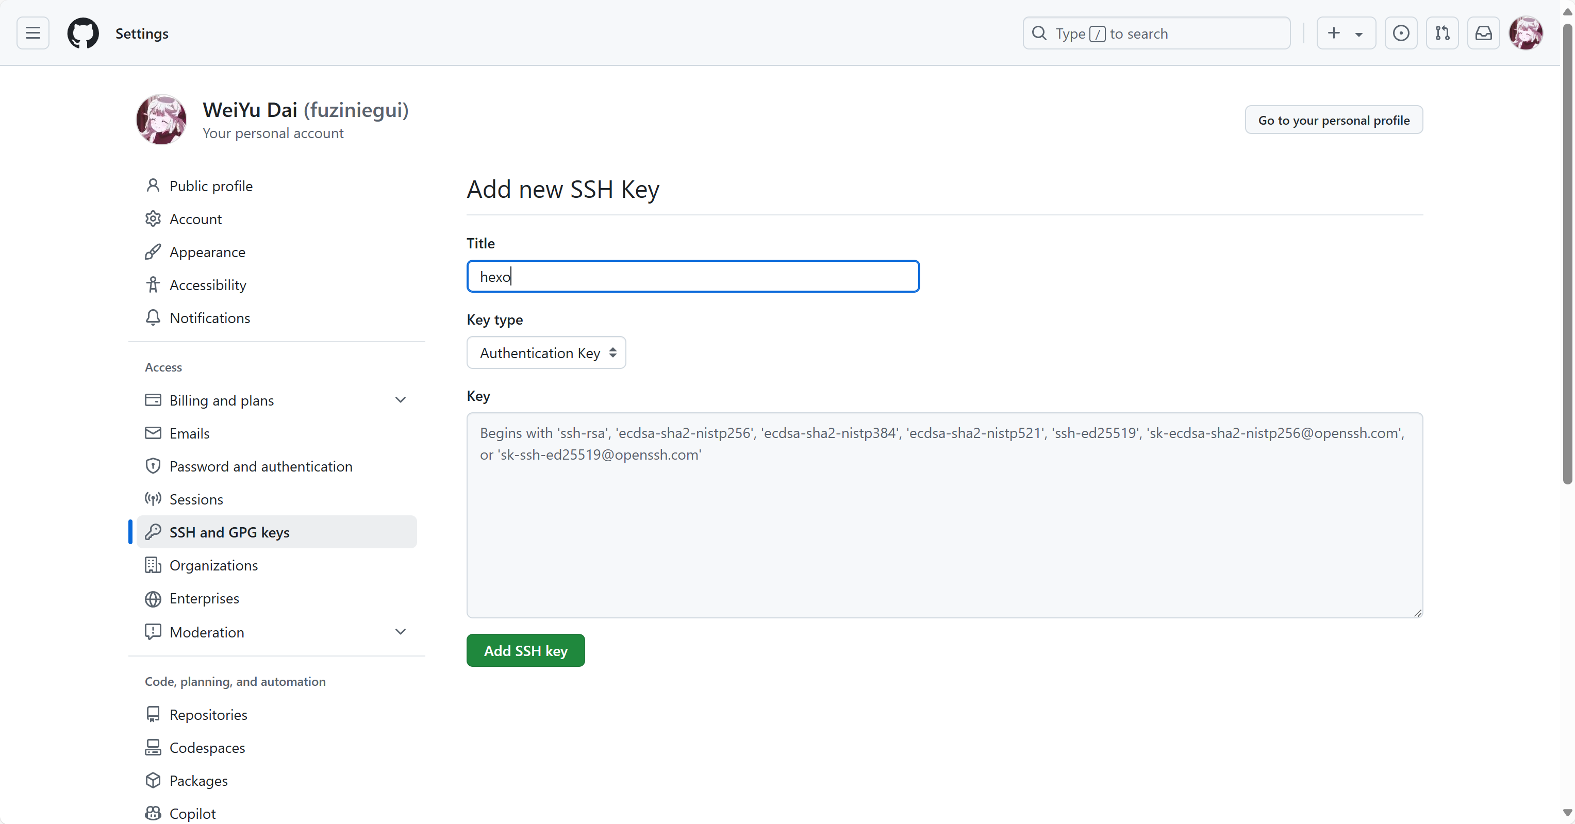This screenshot has height=824, width=1575.
Task: Click the GitHub Octocat logo
Action: (x=82, y=33)
